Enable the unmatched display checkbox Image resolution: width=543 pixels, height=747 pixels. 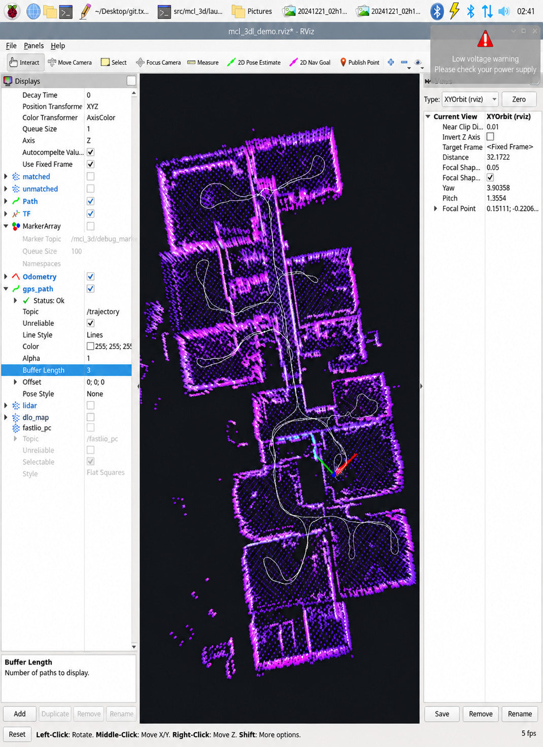pyautogui.click(x=90, y=189)
